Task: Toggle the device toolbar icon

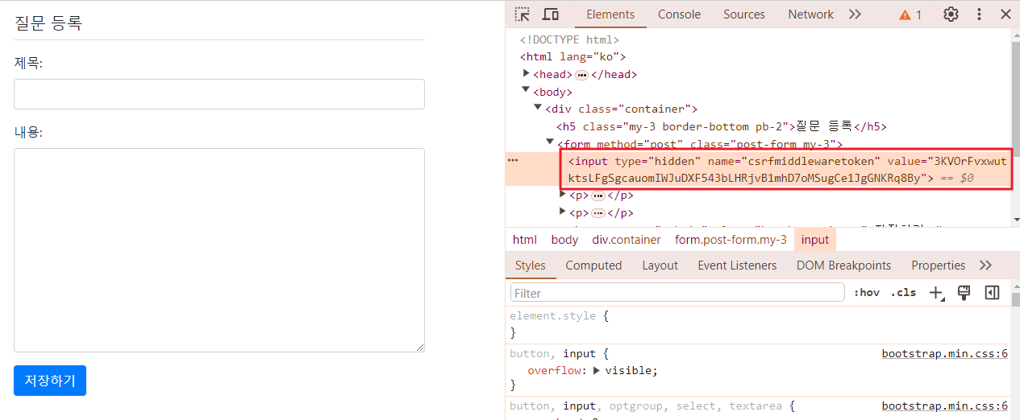Action: pyautogui.click(x=551, y=14)
